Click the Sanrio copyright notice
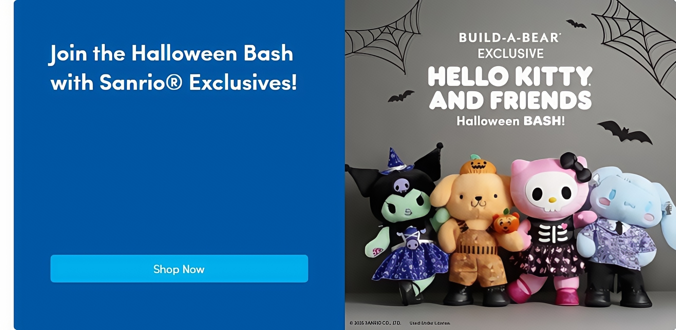Screen dimensions: 676x330 click(375, 323)
